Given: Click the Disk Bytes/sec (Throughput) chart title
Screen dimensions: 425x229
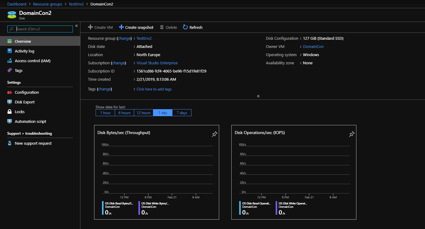Looking at the screenshot, I should click(x=124, y=133).
